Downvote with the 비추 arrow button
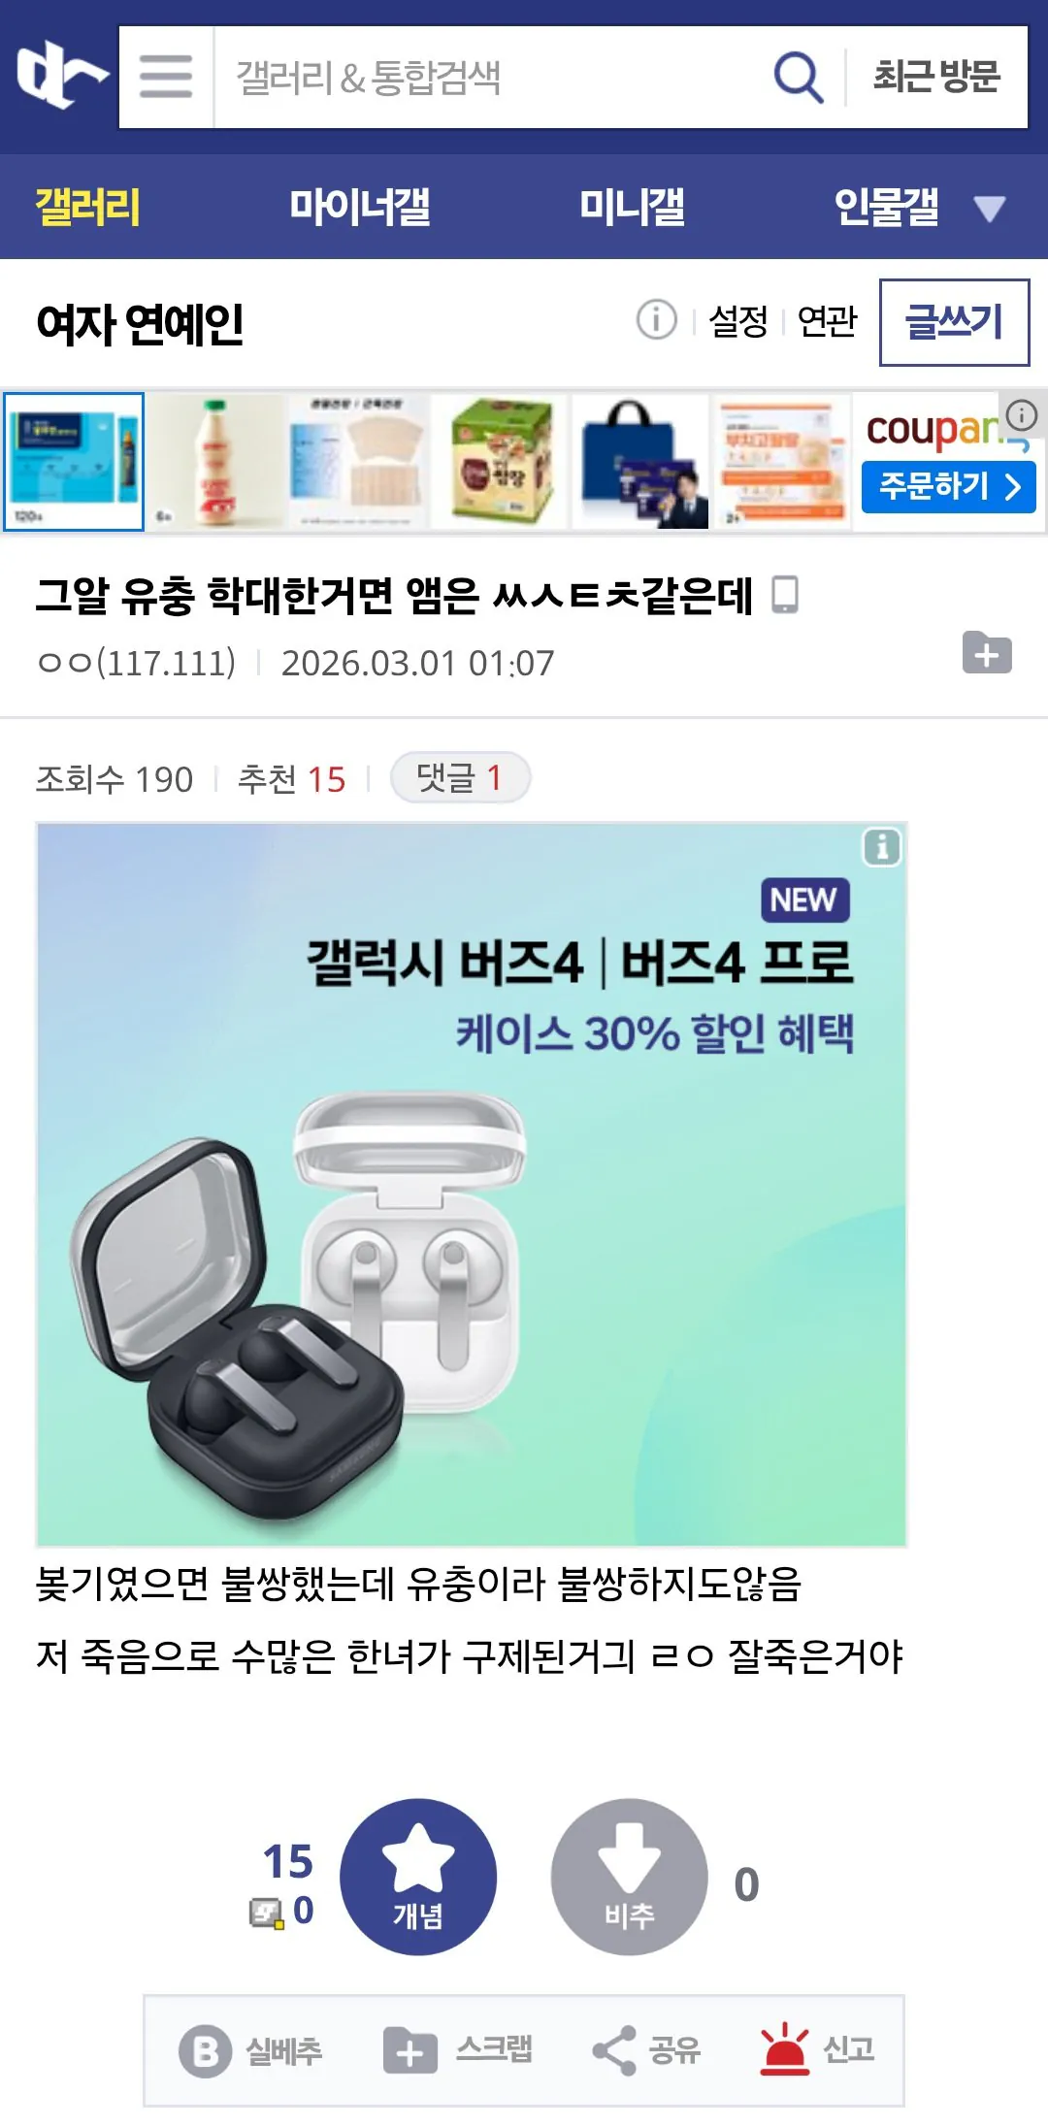This screenshot has width=1048, height=2127. tap(630, 1877)
